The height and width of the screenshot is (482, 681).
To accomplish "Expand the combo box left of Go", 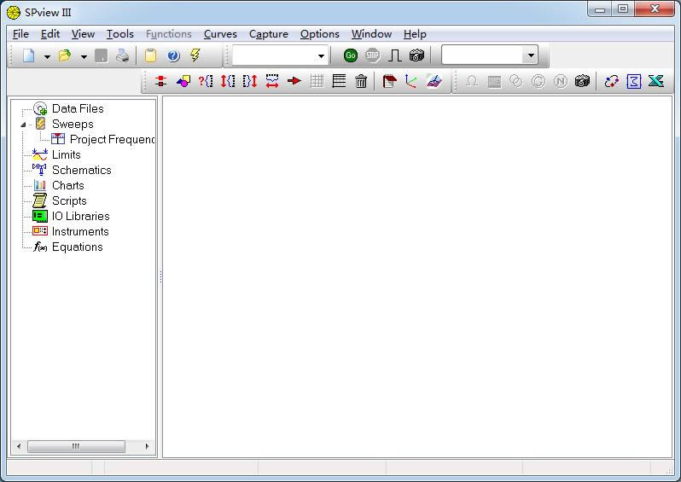I will pos(321,56).
